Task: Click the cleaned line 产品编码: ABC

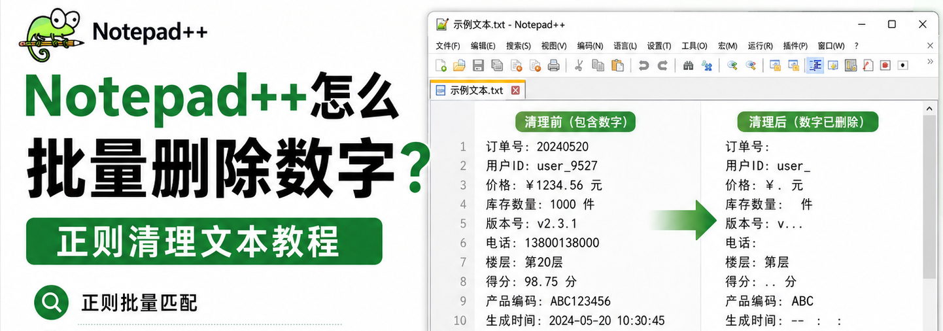Action: pos(770,301)
